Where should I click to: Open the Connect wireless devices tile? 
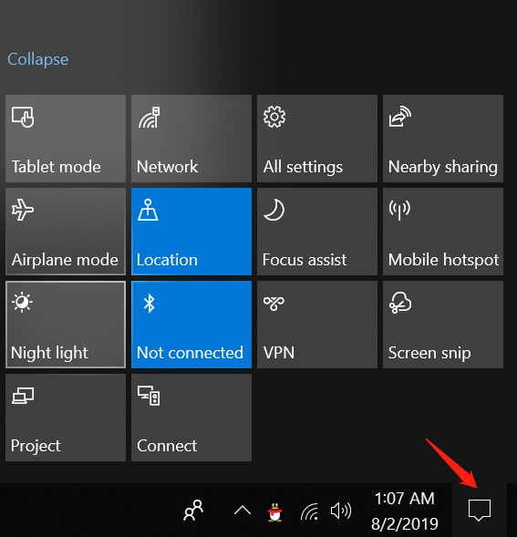191,418
